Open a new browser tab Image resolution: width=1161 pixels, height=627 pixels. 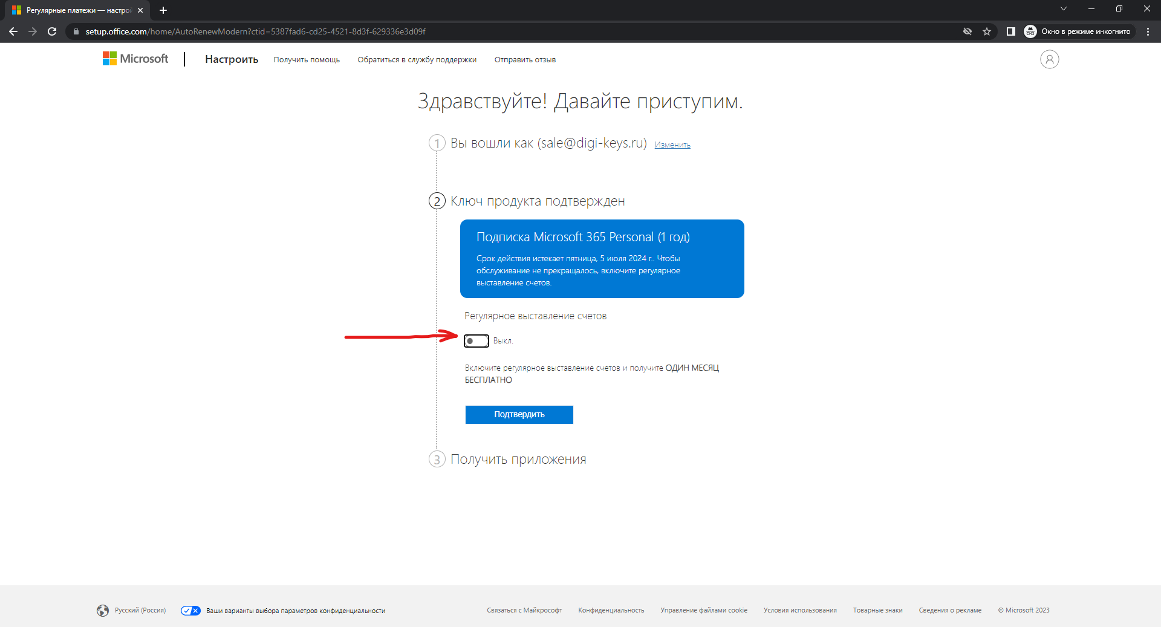pyautogui.click(x=163, y=10)
